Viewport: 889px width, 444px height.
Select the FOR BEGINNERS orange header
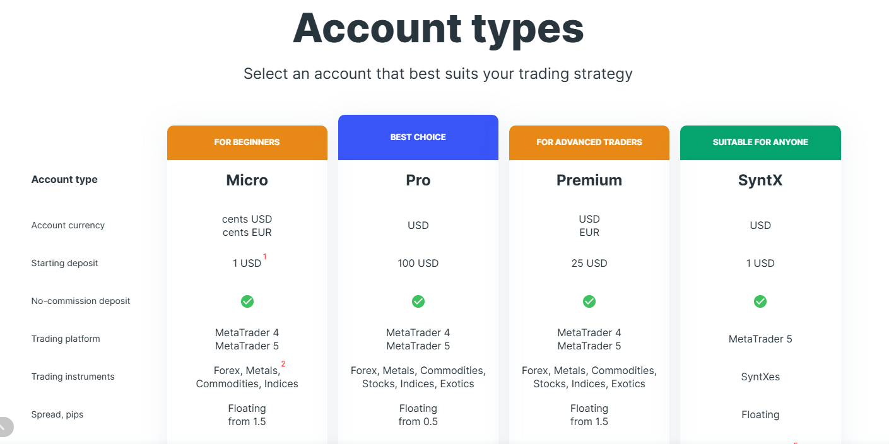coord(247,143)
